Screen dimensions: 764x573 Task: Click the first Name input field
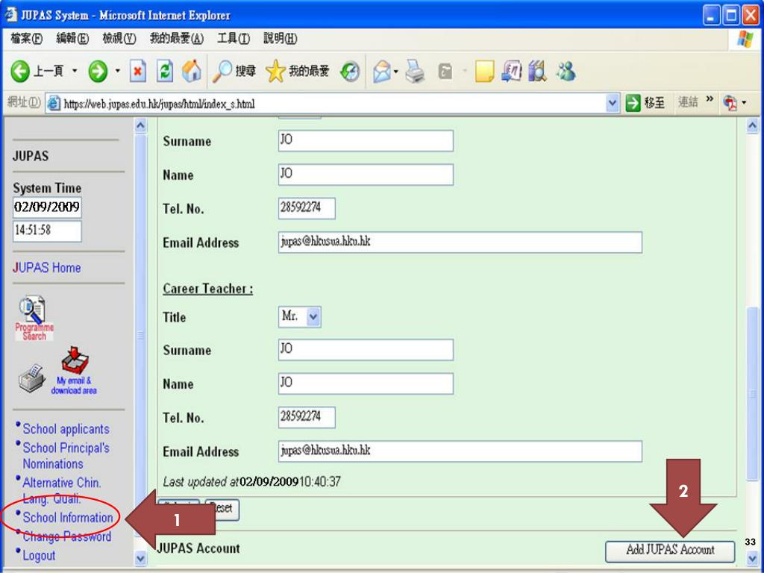pos(366,175)
